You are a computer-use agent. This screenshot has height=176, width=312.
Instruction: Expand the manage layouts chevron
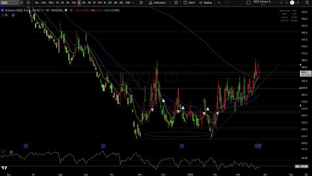pos(276,3)
